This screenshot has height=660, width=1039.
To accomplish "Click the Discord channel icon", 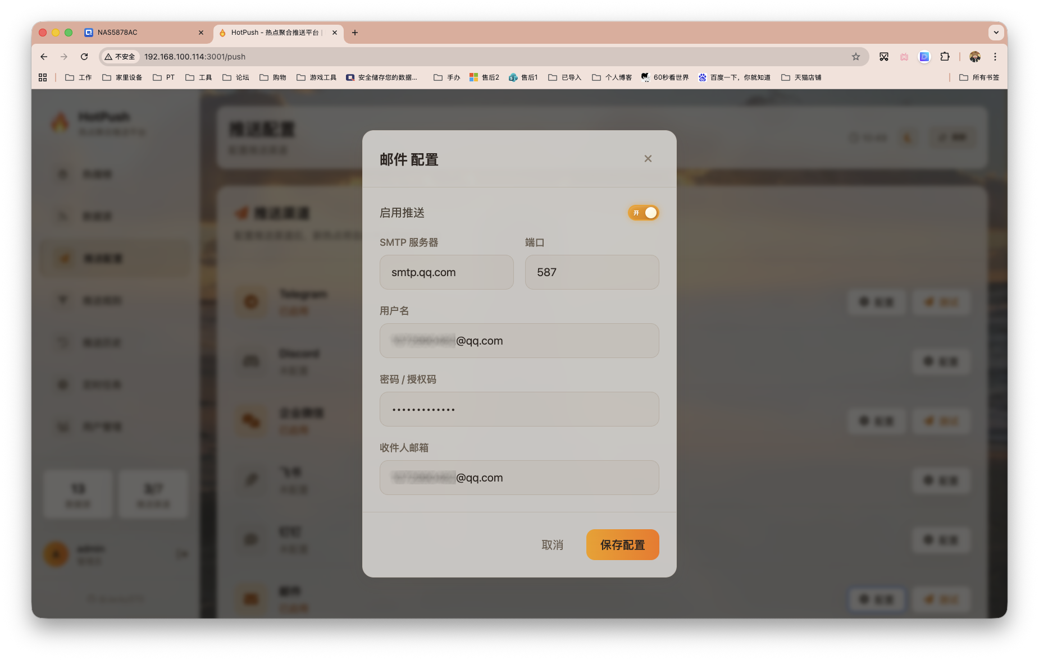I will coord(251,361).
